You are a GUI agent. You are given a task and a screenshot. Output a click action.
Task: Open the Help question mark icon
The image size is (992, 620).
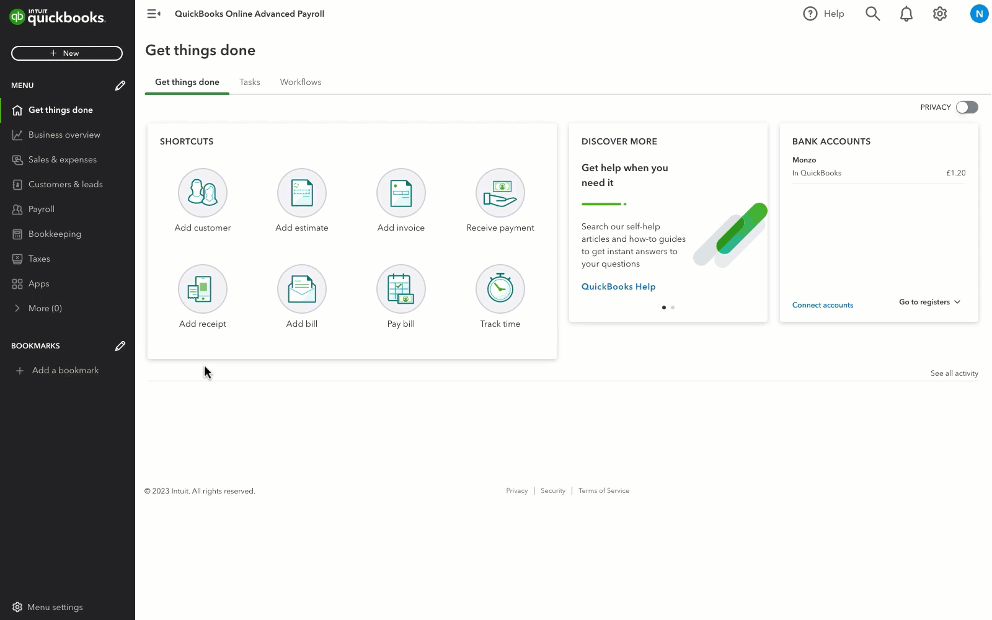(x=810, y=14)
